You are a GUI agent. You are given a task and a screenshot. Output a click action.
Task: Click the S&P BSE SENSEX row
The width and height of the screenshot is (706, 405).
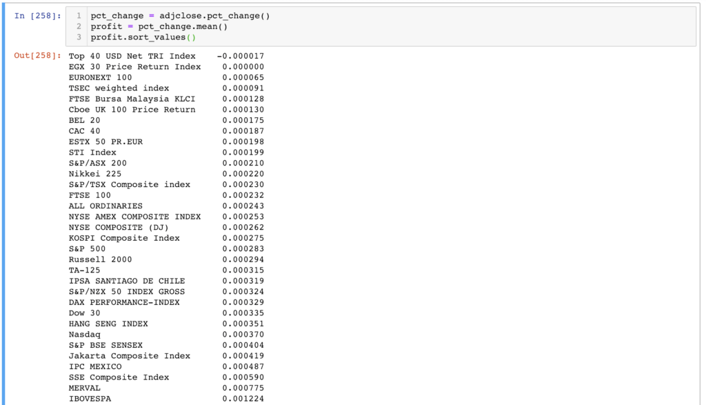click(x=166, y=345)
